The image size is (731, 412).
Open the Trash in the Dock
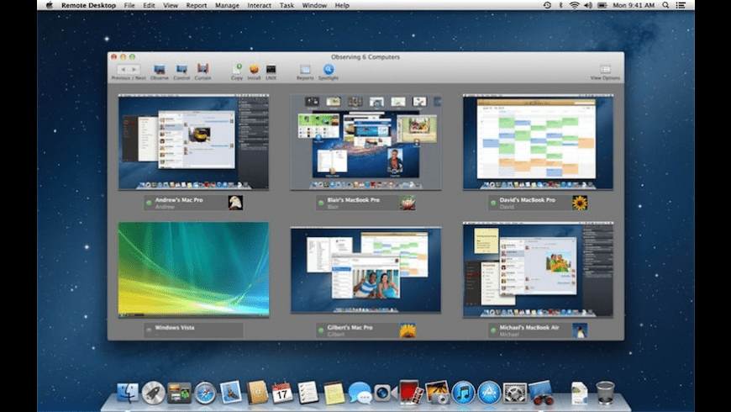pos(605,393)
